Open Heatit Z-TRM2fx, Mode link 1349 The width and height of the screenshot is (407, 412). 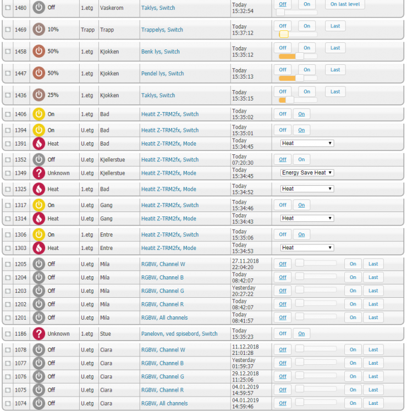(169, 173)
